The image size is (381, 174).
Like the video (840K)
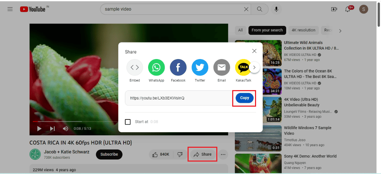click(161, 154)
